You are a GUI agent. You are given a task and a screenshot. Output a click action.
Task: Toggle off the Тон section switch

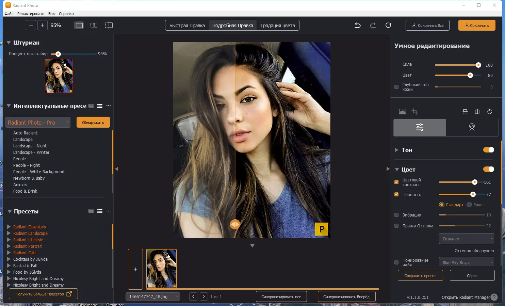[x=488, y=150]
